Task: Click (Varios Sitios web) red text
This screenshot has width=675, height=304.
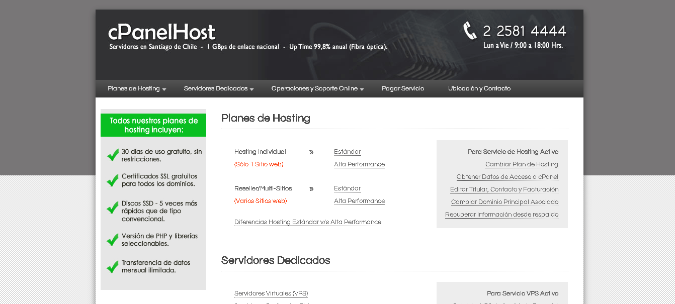Action: 261,201
